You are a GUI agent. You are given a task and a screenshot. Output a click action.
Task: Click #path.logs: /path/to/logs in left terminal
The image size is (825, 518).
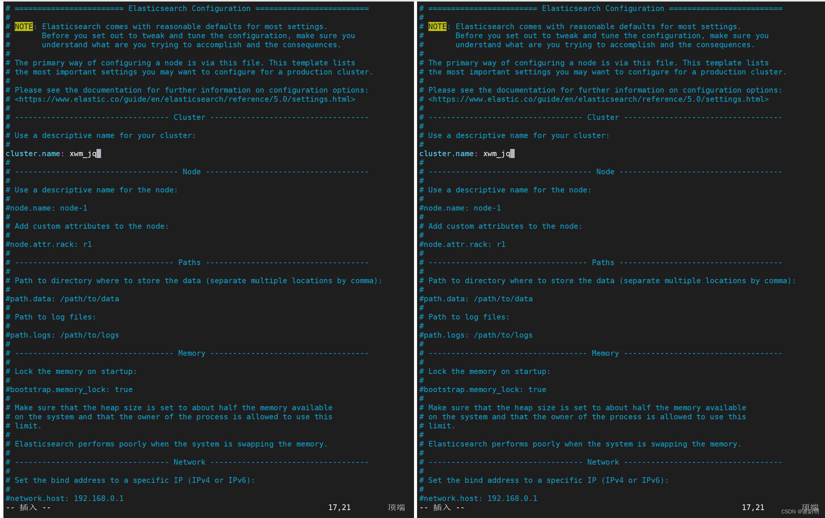[x=62, y=335]
